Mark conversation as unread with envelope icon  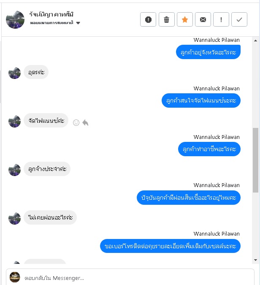203,19
